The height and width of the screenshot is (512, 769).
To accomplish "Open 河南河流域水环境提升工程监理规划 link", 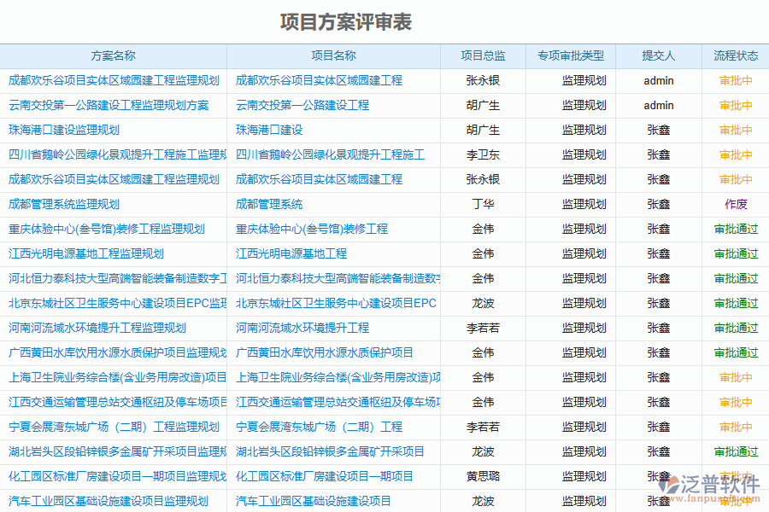I will pos(97,328).
